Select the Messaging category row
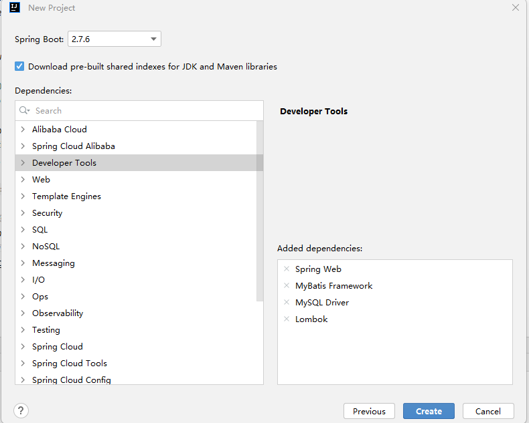 [136, 263]
